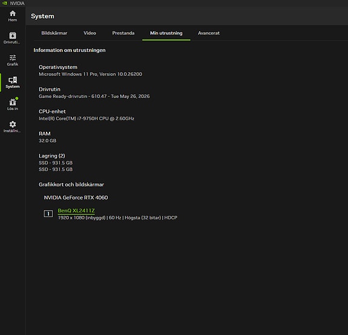Open the BenQ XL2411Z display link
This screenshot has height=335, width=348.
(76, 210)
